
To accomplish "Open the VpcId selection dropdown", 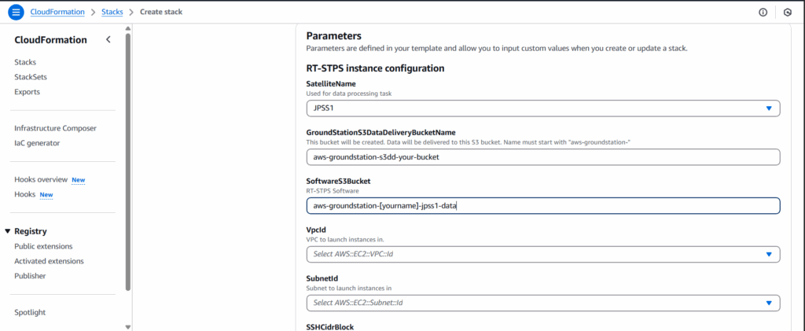I will pos(542,254).
